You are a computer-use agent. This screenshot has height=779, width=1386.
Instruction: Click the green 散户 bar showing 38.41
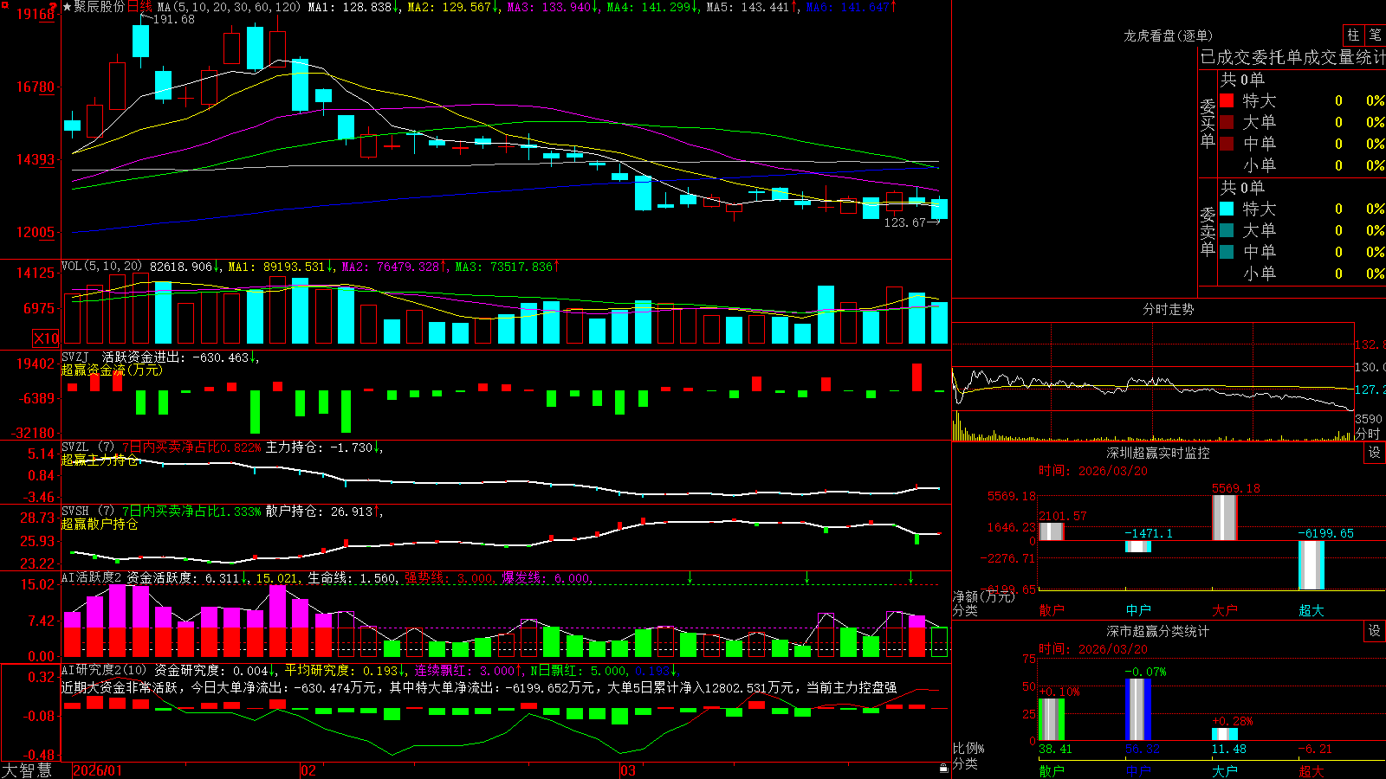click(1051, 719)
